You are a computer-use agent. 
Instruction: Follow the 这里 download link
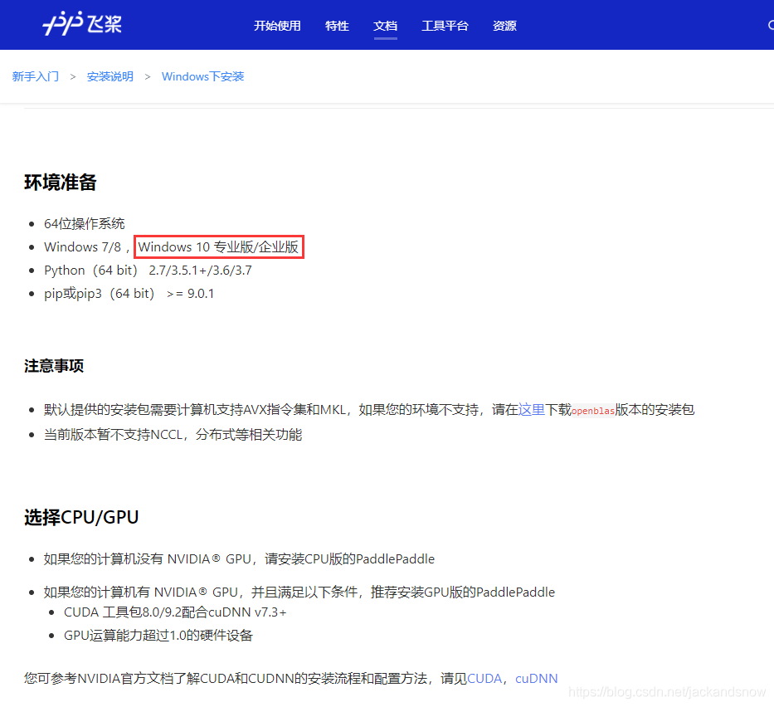pos(532,409)
